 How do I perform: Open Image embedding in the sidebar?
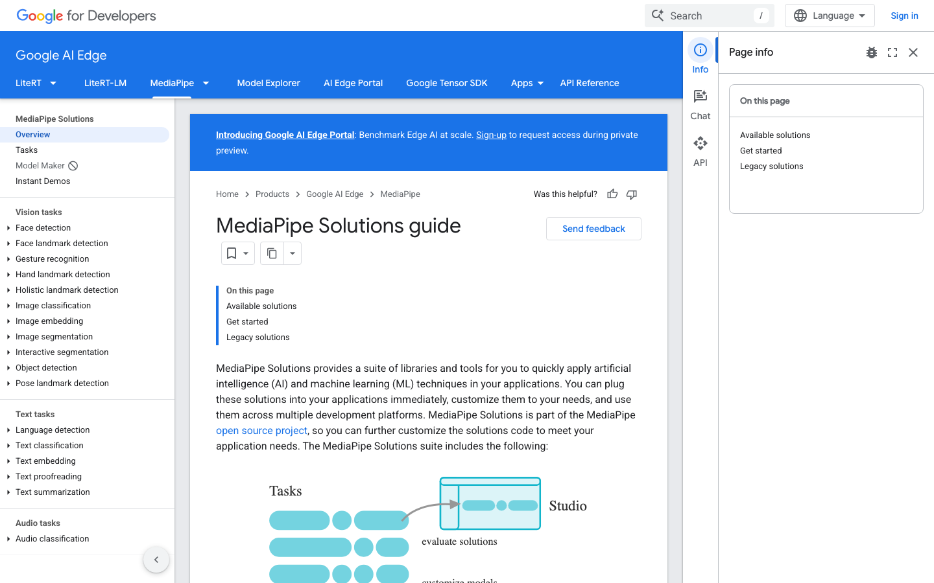(49, 321)
